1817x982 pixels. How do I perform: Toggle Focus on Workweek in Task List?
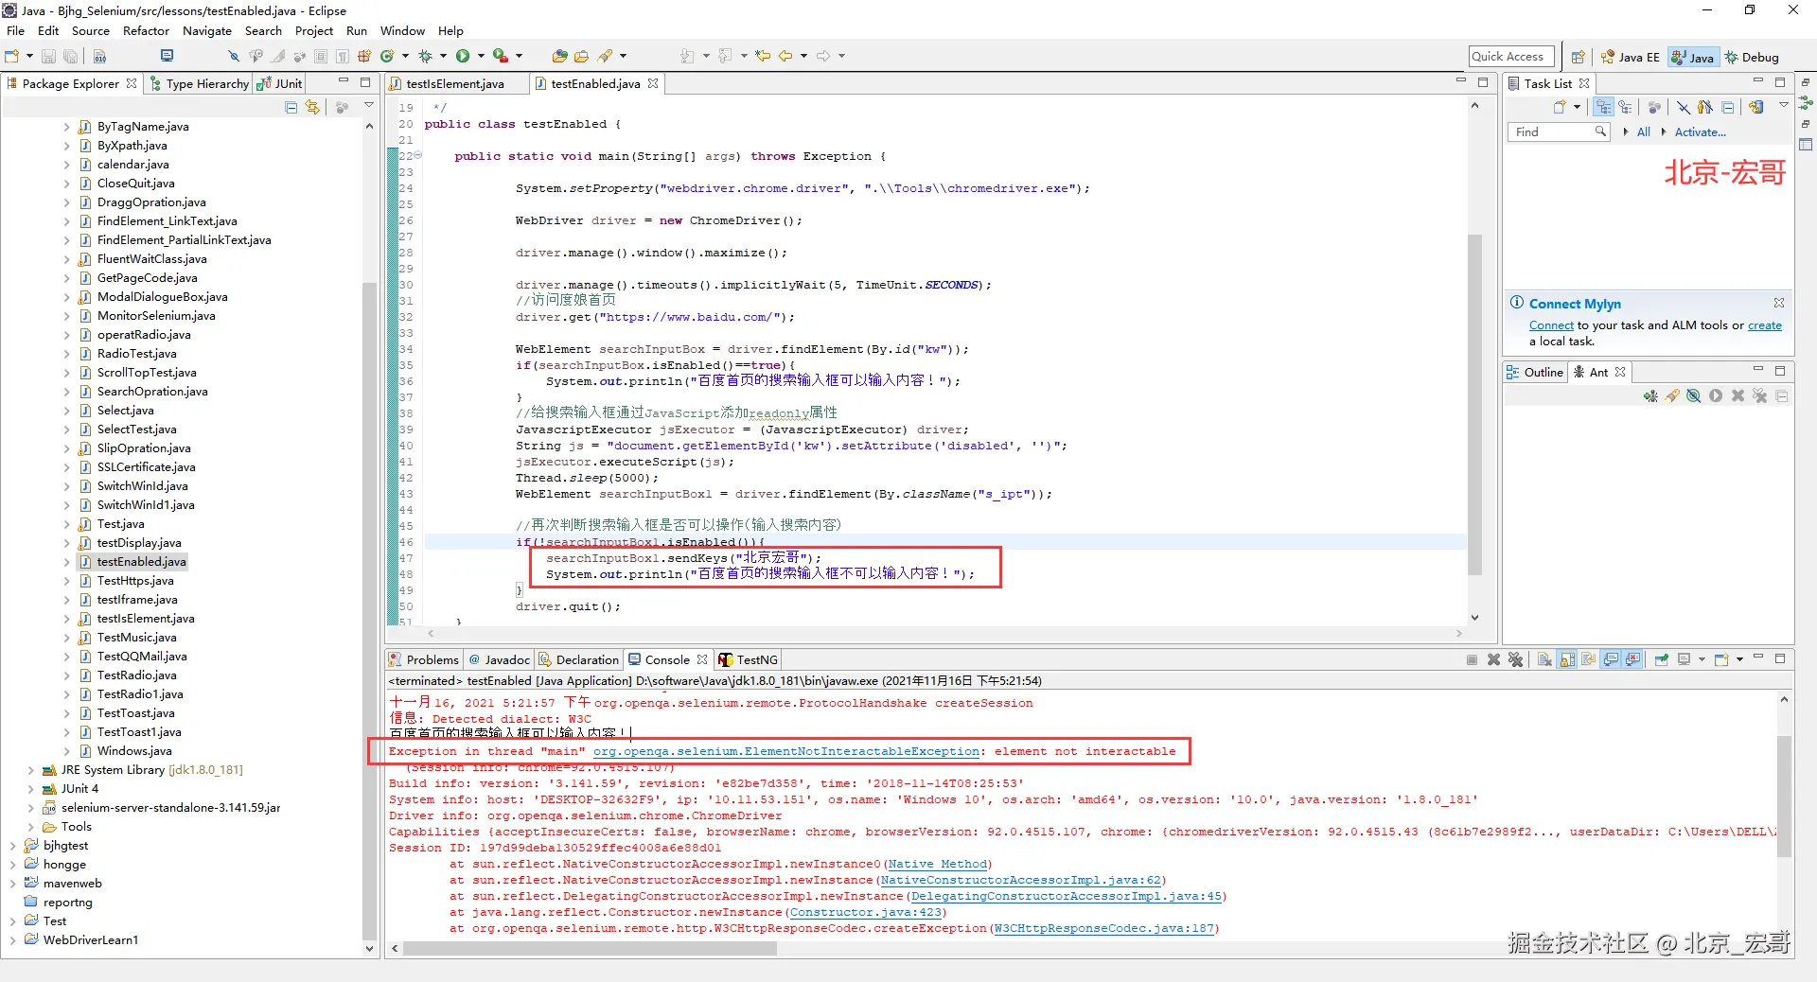[1654, 107]
